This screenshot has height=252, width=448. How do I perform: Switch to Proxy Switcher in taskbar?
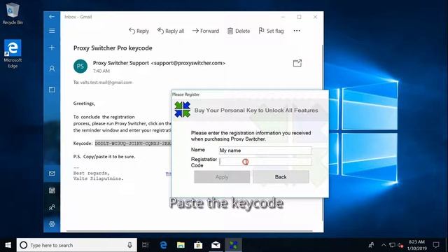pyautogui.click(x=233, y=245)
